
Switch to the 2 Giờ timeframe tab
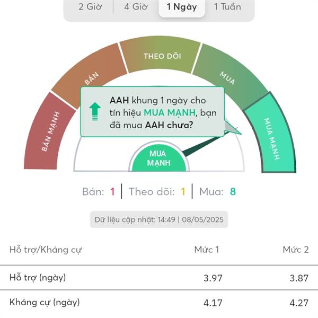(90, 7)
